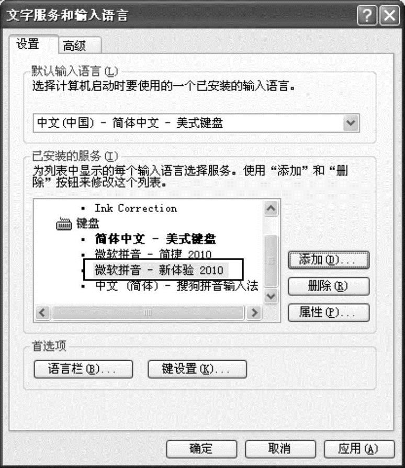Close the dialog with the X button
405x468 pixels.
tap(389, 15)
